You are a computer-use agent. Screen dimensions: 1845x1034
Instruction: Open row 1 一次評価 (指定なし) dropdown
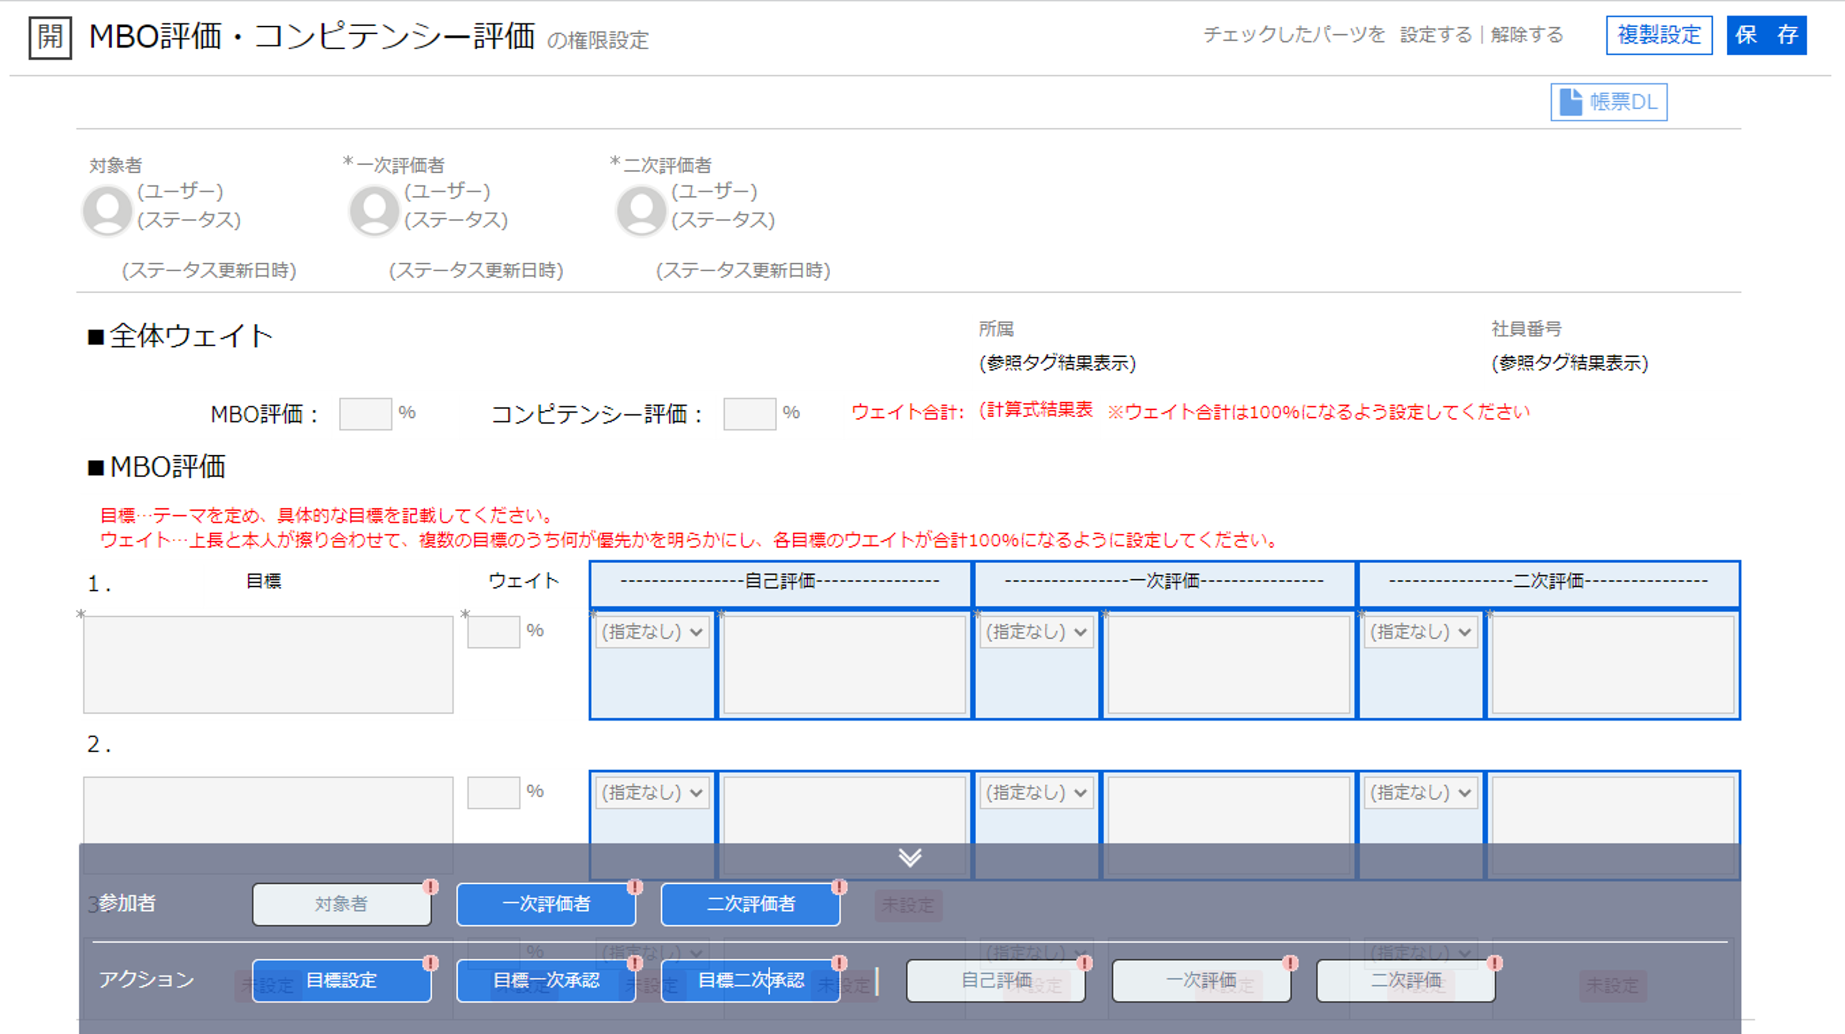(x=1036, y=632)
